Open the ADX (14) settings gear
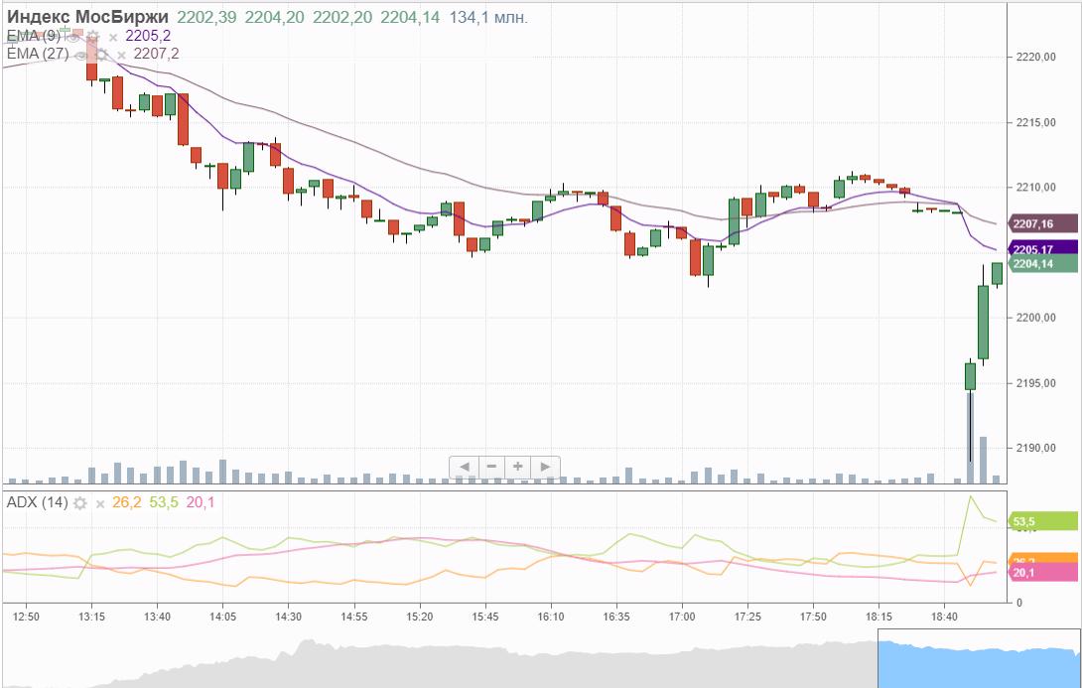The width and height of the screenshot is (1082, 688). click(79, 503)
